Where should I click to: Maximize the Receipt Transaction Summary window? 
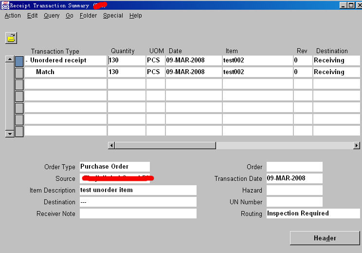351,5
